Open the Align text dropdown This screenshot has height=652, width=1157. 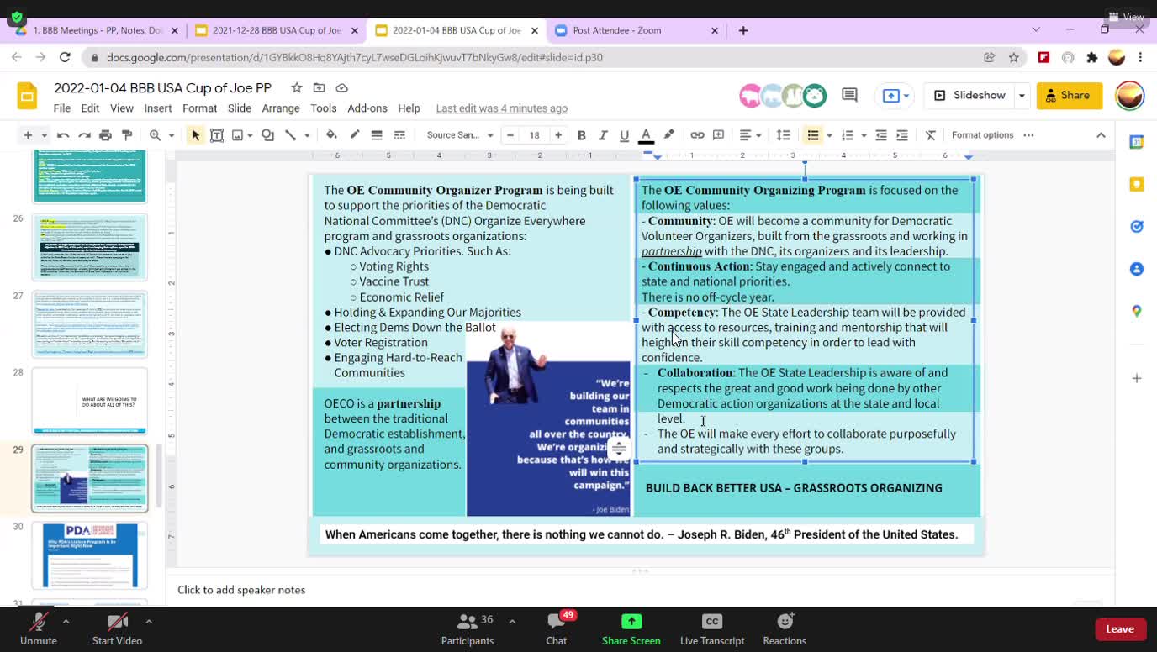pyautogui.click(x=748, y=135)
